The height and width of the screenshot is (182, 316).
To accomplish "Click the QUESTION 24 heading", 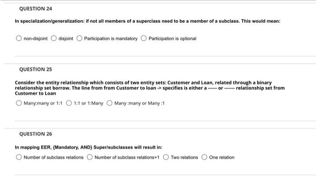I will click(x=36, y=9).
